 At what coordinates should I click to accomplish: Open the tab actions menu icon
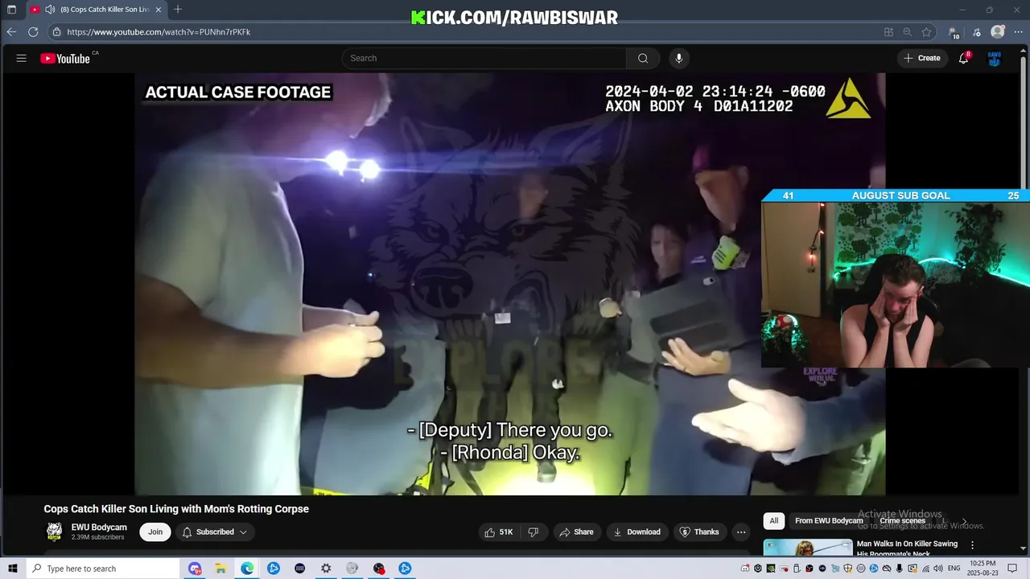(11, 10)
